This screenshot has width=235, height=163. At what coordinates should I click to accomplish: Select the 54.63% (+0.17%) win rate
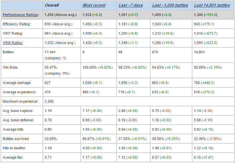coord(166,67)
